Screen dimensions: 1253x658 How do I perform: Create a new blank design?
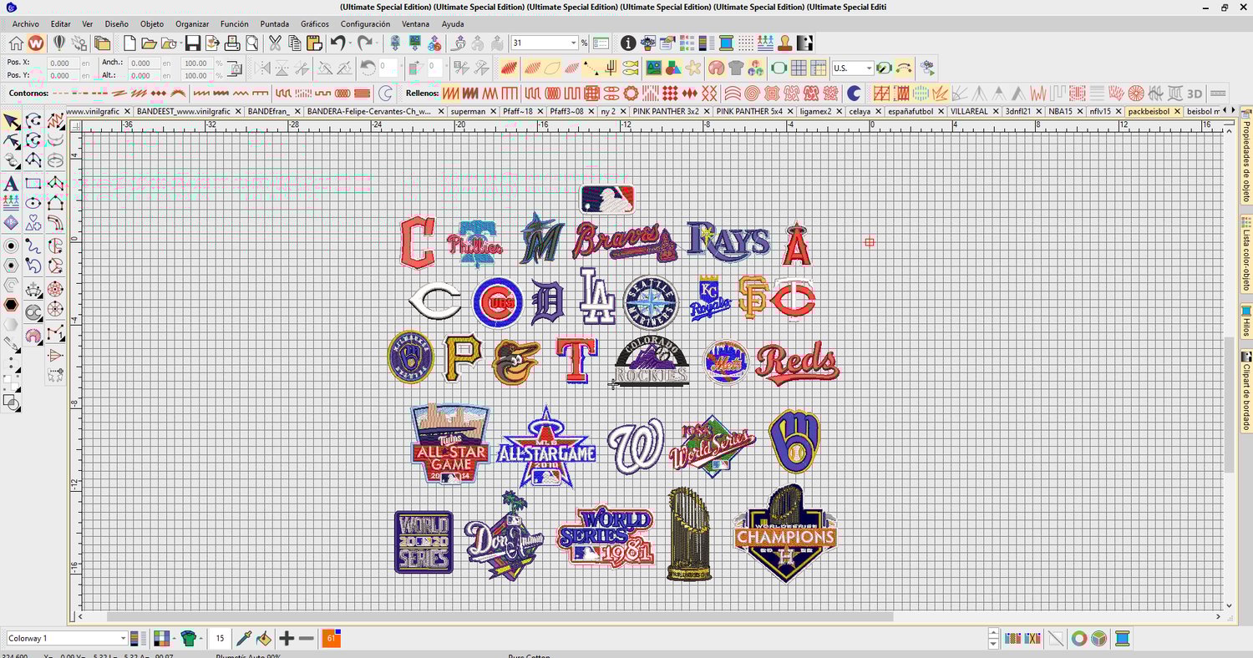click(129, 43)
